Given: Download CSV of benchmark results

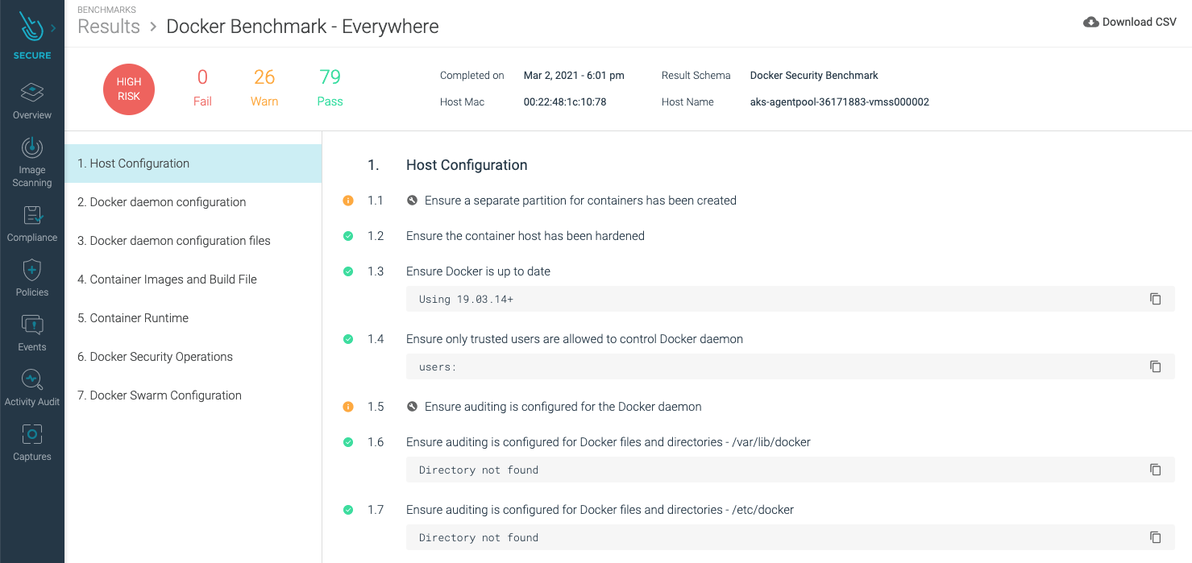Looking at the screenshot, I should click(1130, 22).
